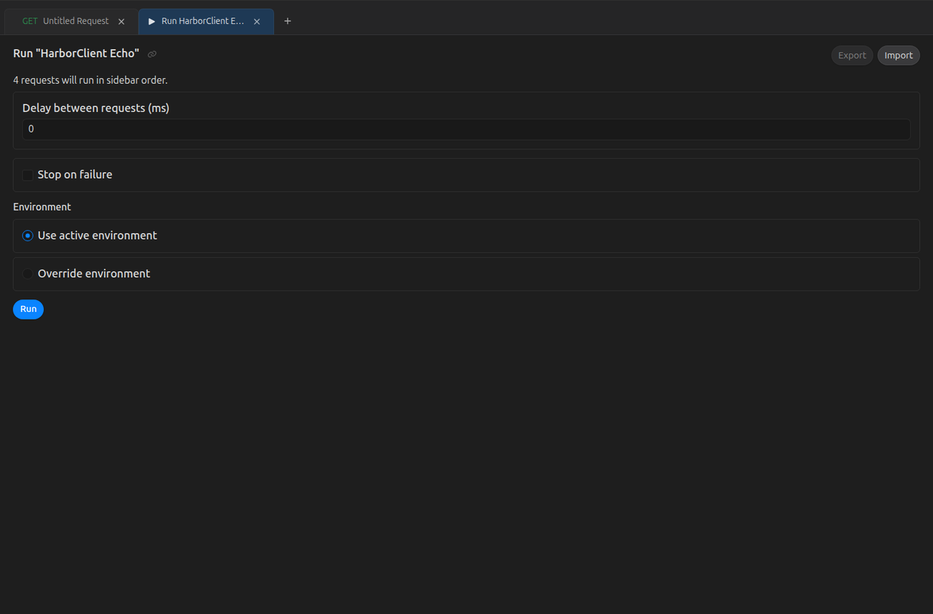The width and height of the screenshot is (933, 614).
Task: Click the 'Environment' section label
Action: pos(42,207)
